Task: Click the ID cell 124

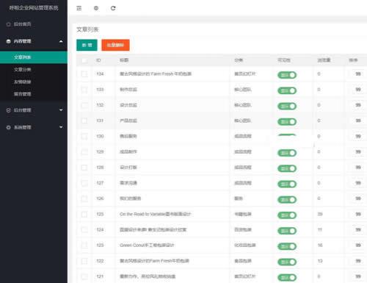Action: (x=100, y=230)
